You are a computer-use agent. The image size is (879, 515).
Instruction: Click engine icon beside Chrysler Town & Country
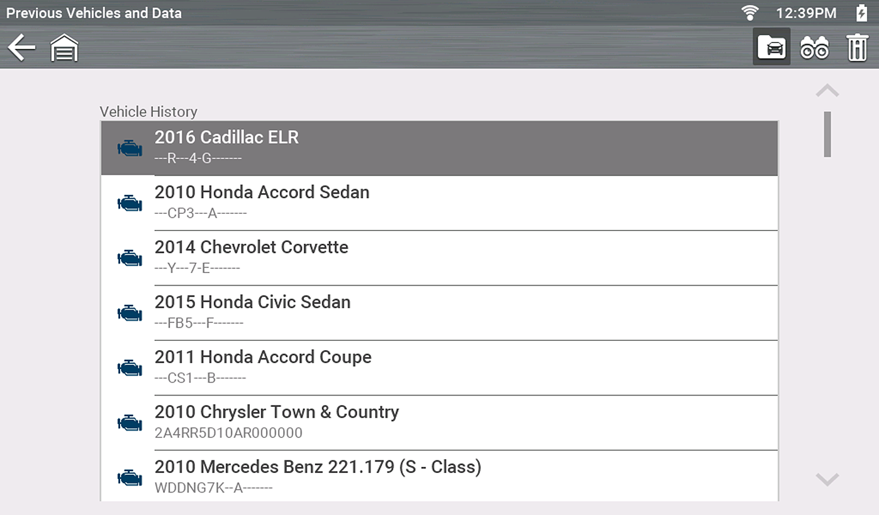tap(130, 423)
